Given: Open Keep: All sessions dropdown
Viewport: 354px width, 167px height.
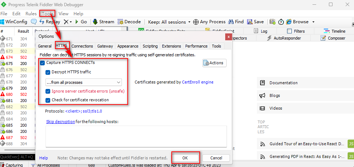Looking at the screenshot, I should pyautogui.click(x=169, y=22).
